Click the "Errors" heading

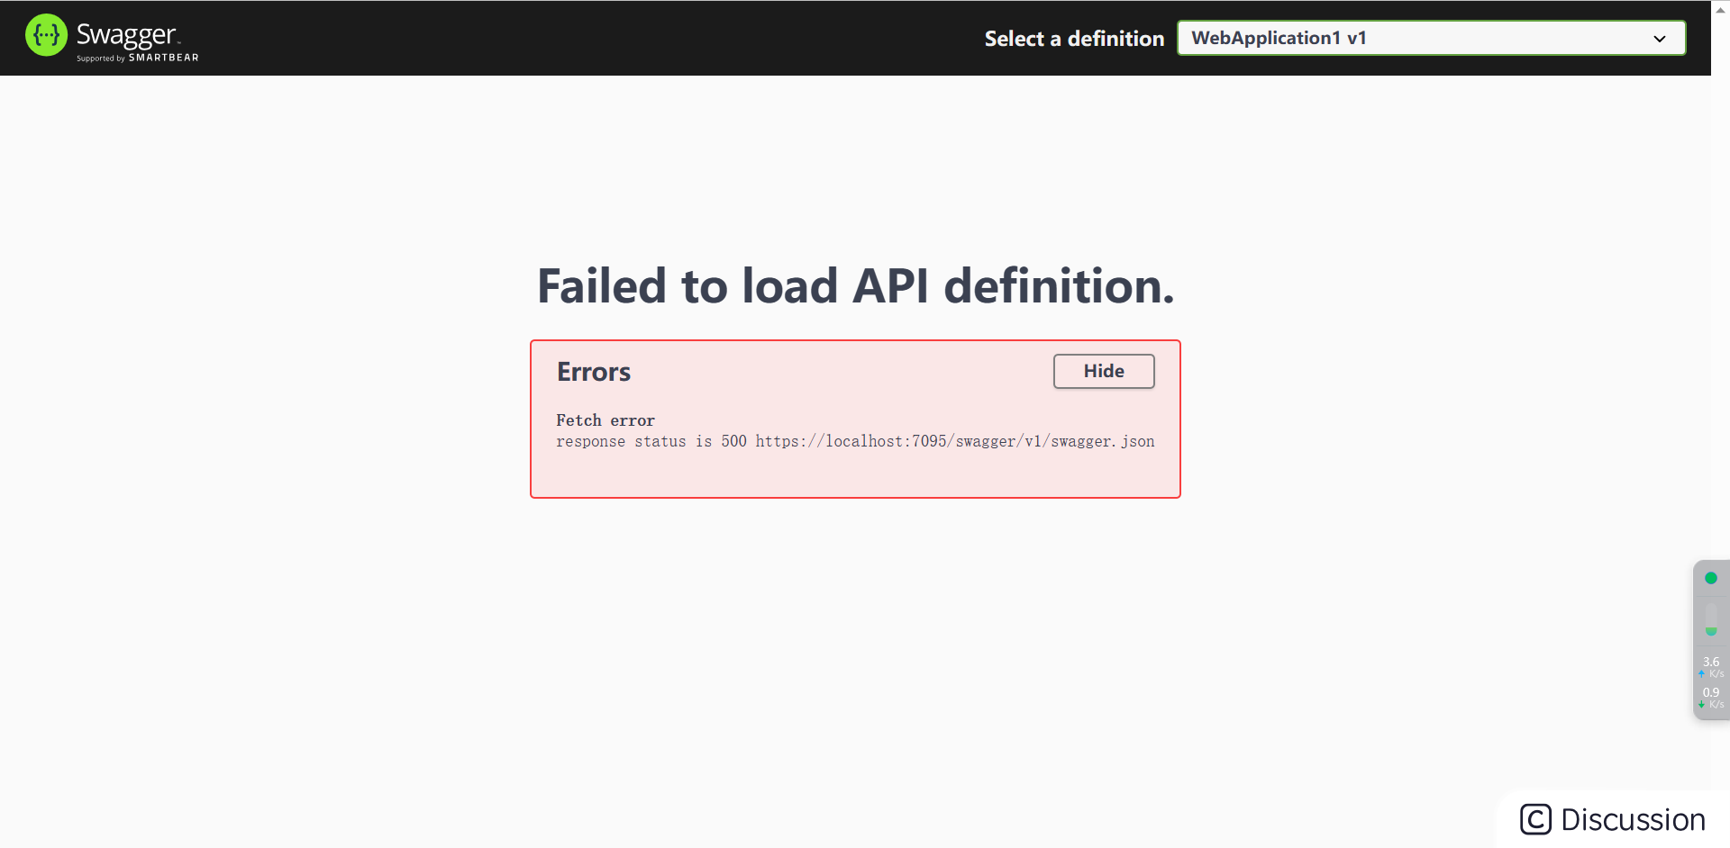coord(594,372)
